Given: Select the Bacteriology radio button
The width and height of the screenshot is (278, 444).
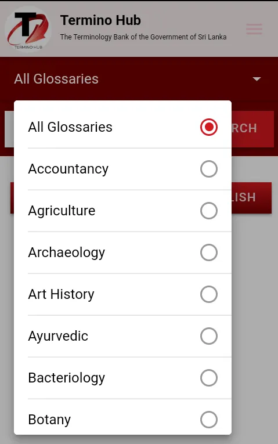Looking at the screenshot, I should [209, 378].
